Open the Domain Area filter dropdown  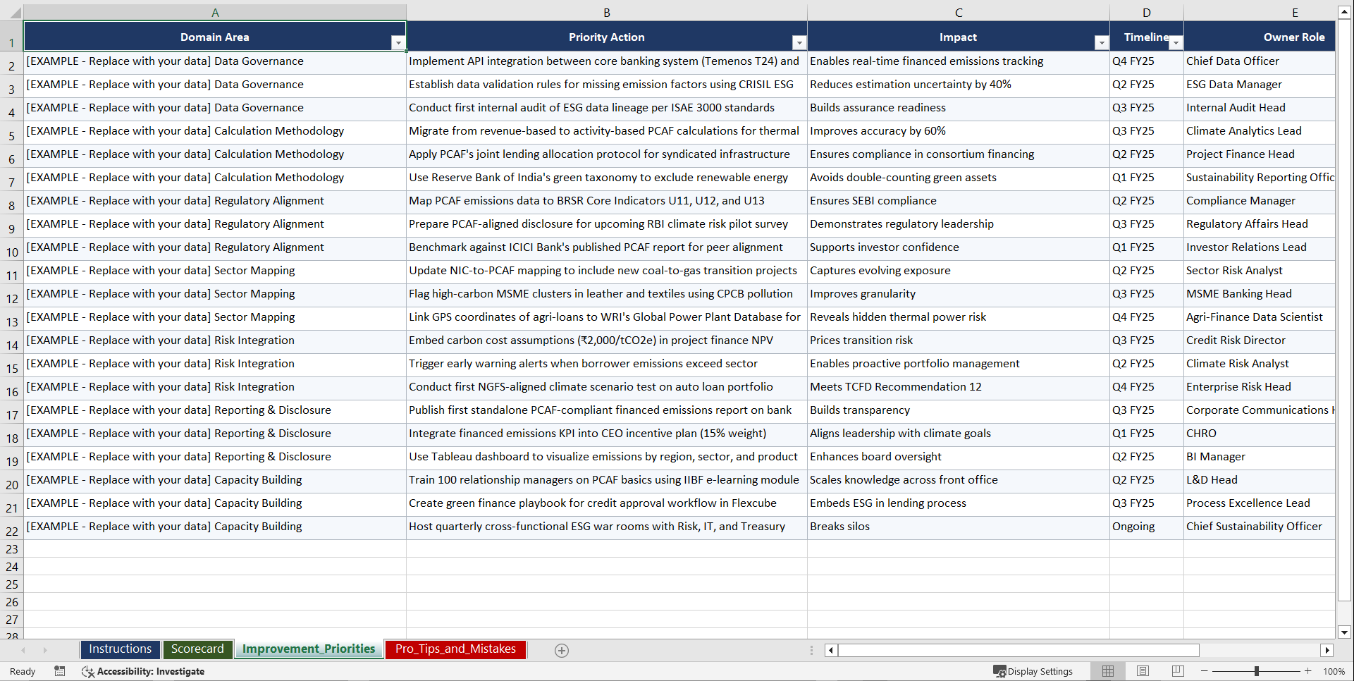[x=399, y=42]
